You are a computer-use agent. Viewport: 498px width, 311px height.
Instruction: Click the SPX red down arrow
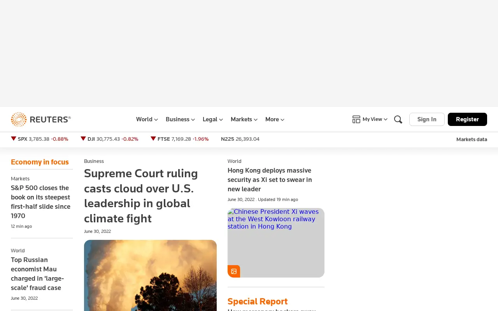point(14,139)
